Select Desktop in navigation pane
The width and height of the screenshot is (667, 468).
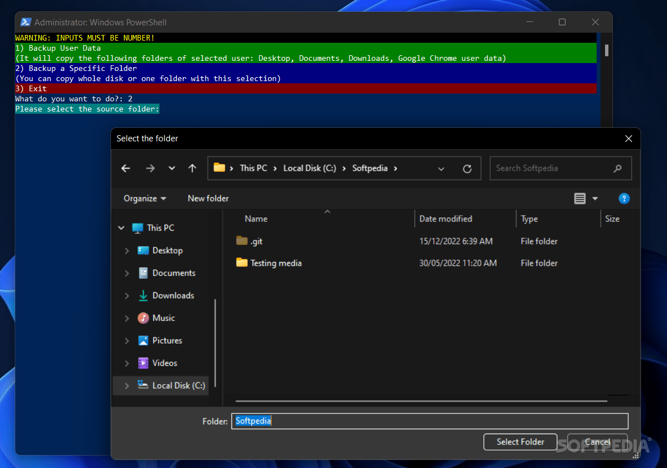point(168,251)
